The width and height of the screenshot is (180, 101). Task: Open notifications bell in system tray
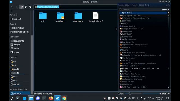pyautogui.click(x=105, y=98)
